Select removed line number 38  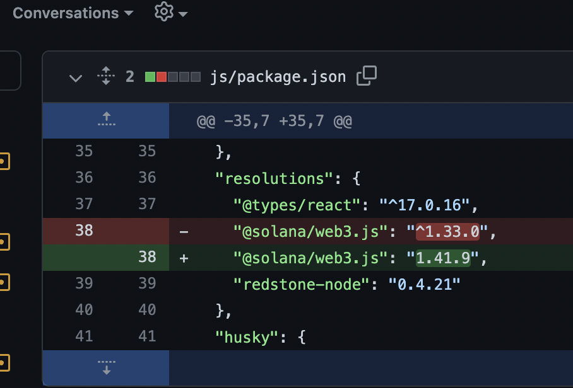84,231
